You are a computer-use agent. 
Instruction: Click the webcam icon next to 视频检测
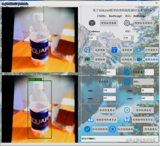(114, 59)
